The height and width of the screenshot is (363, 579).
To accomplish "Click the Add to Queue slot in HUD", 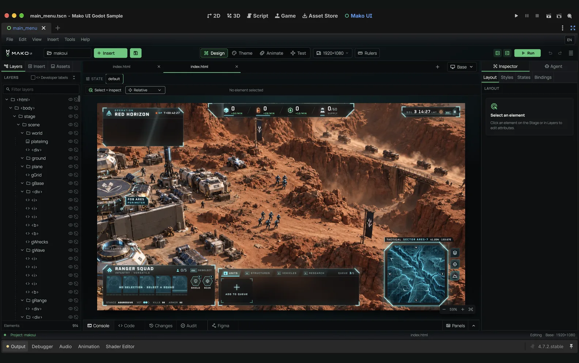I will pos(236,291).
